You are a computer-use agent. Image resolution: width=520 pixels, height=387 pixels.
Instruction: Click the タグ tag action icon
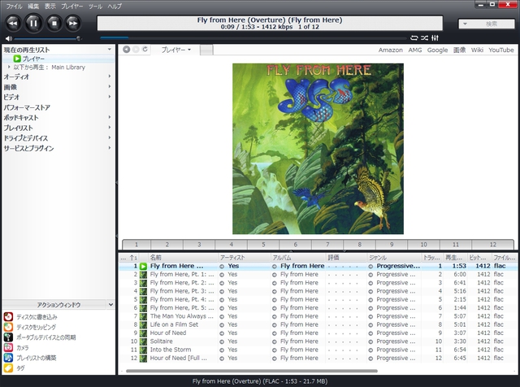[8, 367]
